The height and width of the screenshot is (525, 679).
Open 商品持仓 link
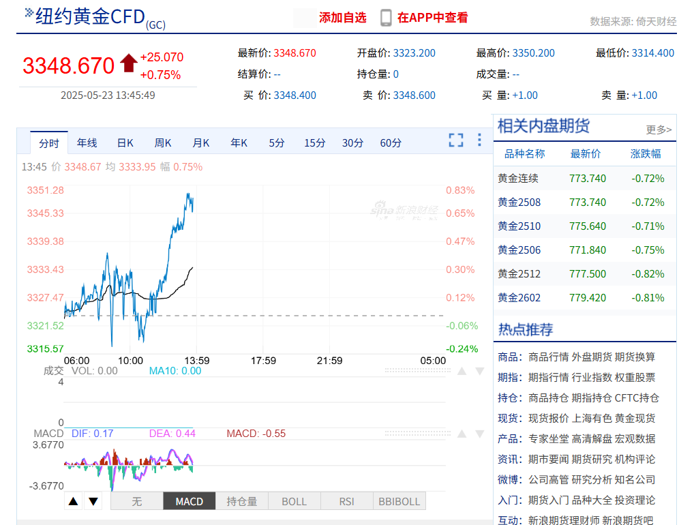click(548, 397)
